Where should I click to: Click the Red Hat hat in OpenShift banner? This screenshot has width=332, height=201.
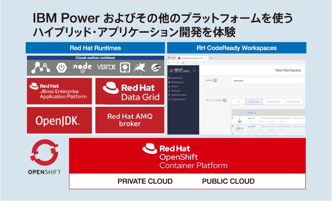point(150,148)
